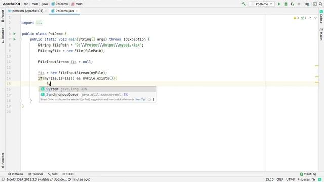Image resolution: width=324 pixels, height=182 pixels.
Task: Start debugging with the bug icon
Action: tap(286, 4)
